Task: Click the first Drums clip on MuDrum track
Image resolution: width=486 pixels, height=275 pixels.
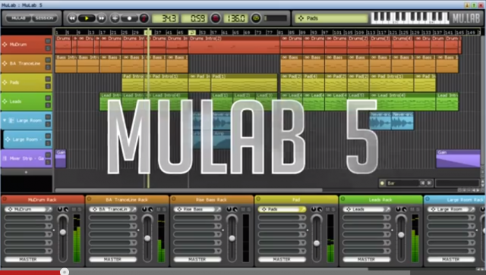Action: click(x=63, y=45)
